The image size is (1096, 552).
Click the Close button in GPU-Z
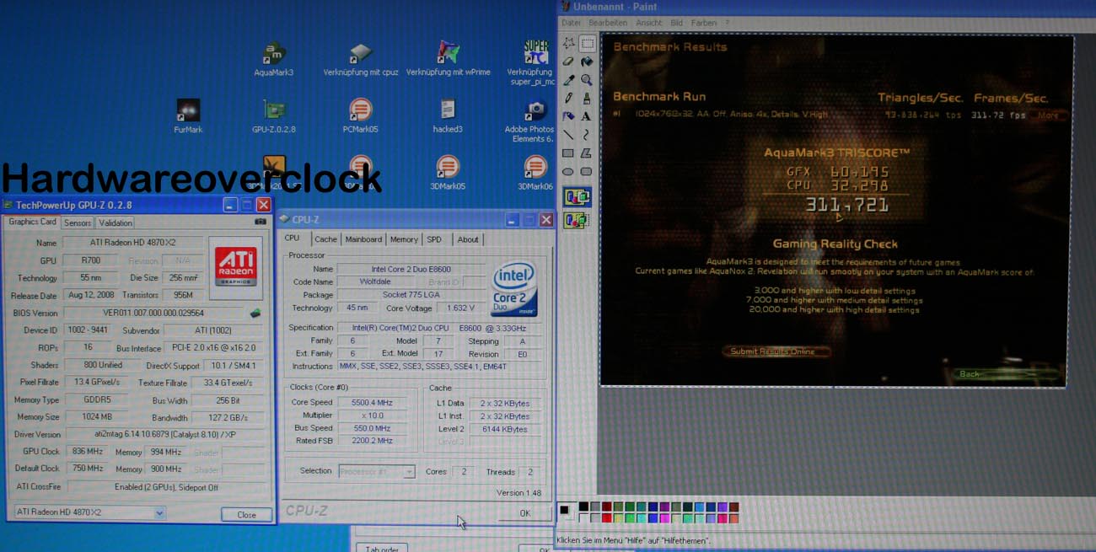pyautogui.click(x=246, y=514)
